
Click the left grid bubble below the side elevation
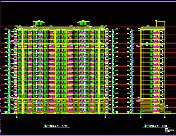(x=141, y=117)
